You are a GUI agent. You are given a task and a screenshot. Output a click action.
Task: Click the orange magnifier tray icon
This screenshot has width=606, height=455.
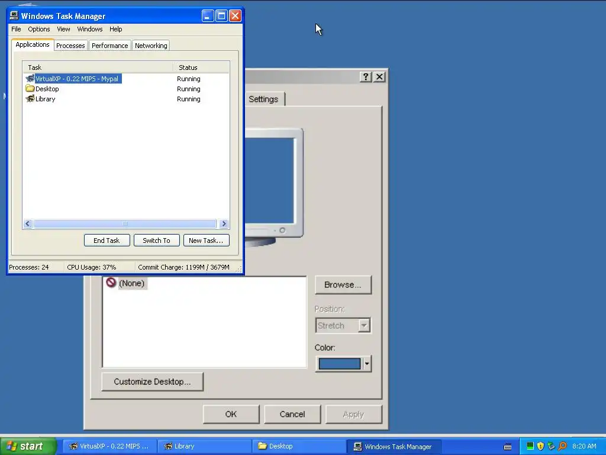(x=562, y=446)
